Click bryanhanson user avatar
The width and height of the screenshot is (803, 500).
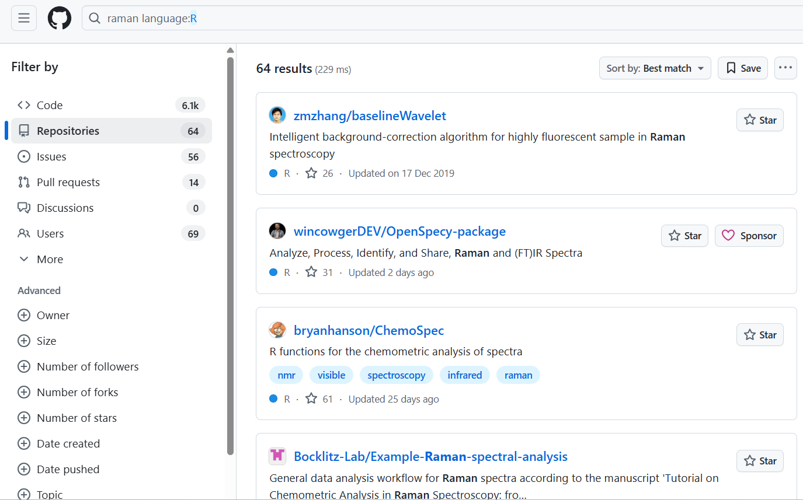tap(277, 330)
